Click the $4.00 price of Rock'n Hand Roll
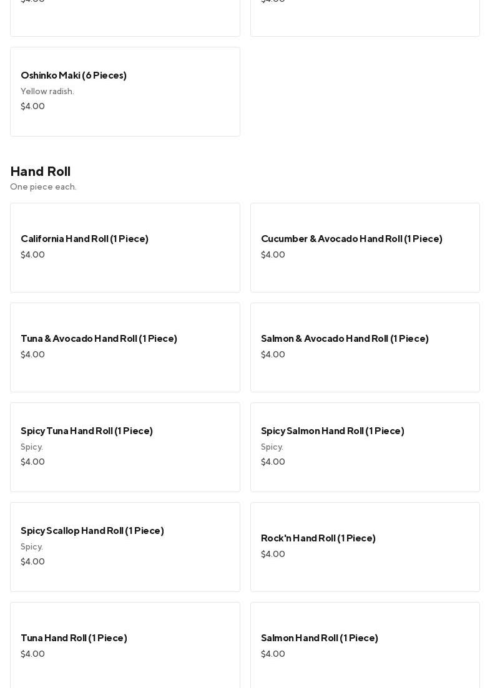Image resolution: width=490 pixels, height=688 pixels. (x=273, y=555)
